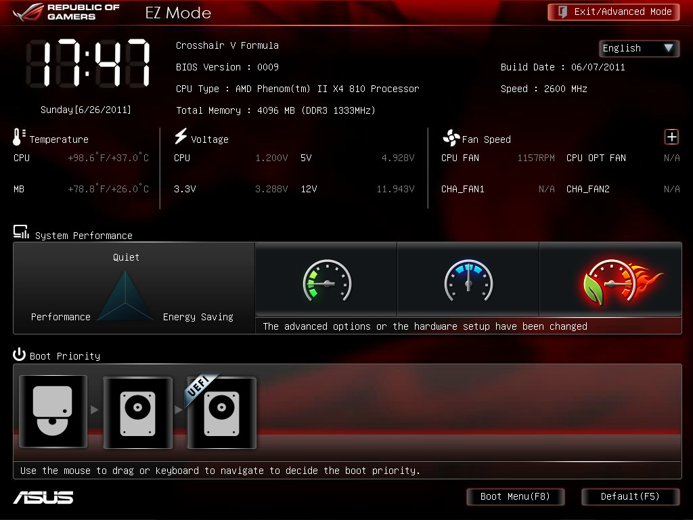The width and height of the screenshot is (693, 520).
Task: Click the Temperature thermometer icon
Action: click(18, 137)
